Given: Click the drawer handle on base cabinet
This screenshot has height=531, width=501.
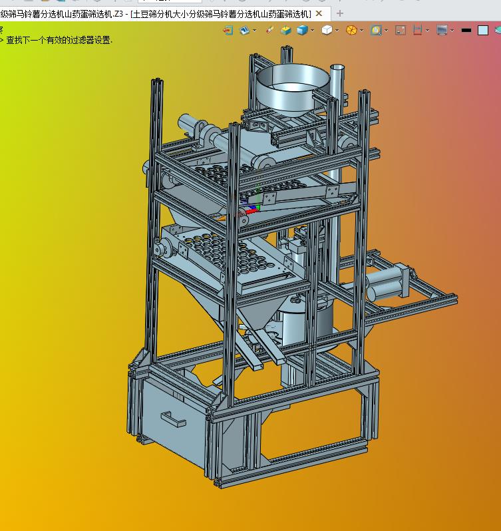Looking at the screenshot, I should coord(173,419).
